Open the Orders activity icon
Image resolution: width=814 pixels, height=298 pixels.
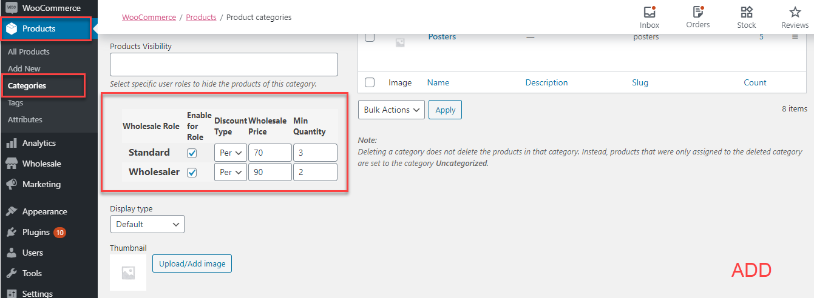pos(698,12)
